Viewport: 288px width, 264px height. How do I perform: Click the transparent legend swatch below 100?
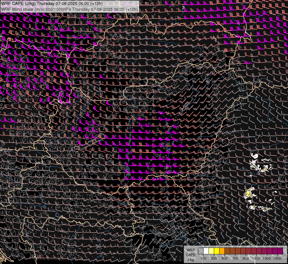click(201, 251)
